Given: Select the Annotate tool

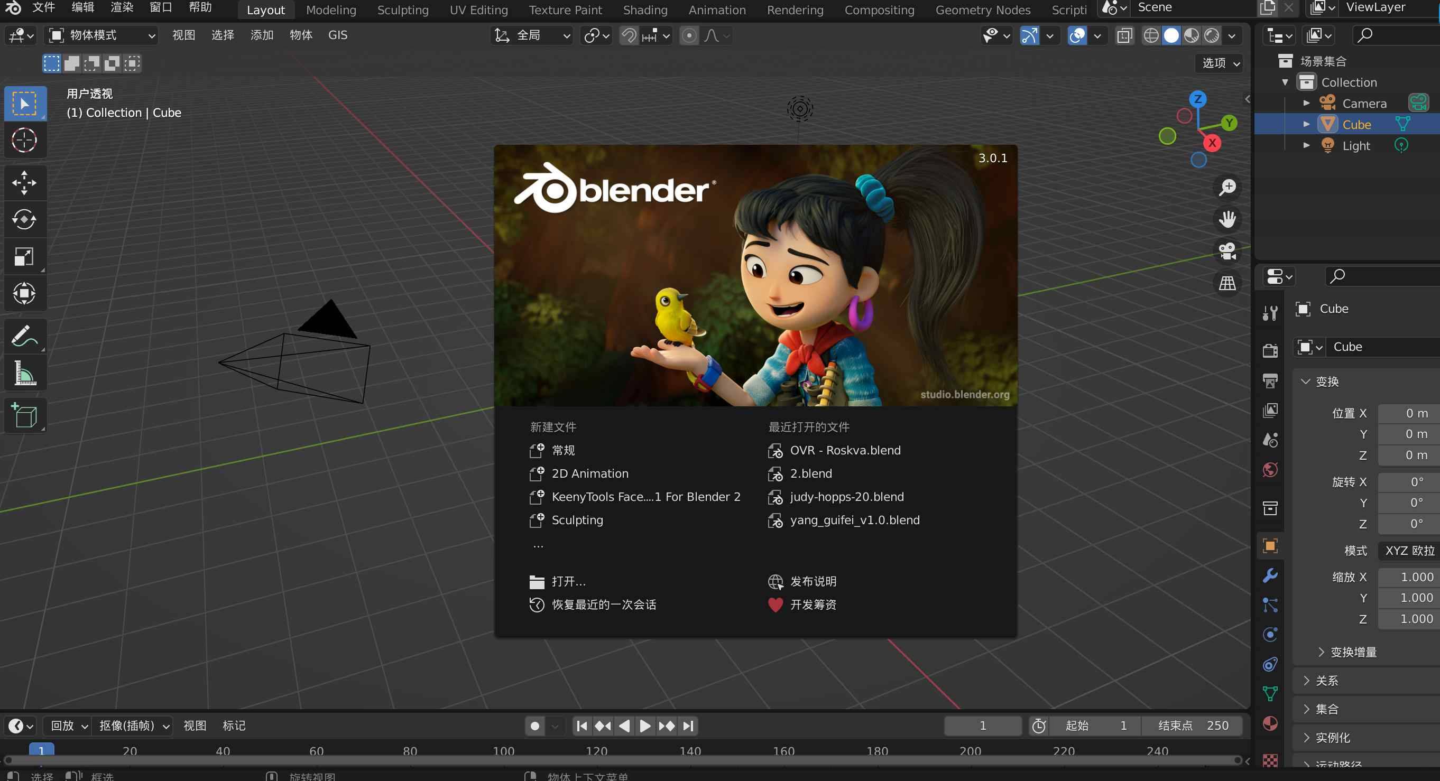Looking at the screenshot, I should 25,335.
